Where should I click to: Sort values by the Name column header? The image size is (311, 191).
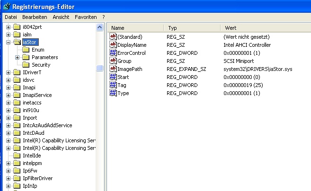click(136, 28)
